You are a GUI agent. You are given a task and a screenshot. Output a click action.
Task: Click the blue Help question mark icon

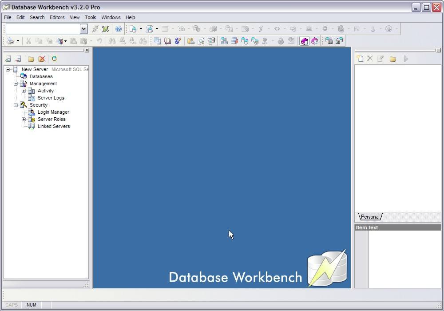click(x=119, y=28)
